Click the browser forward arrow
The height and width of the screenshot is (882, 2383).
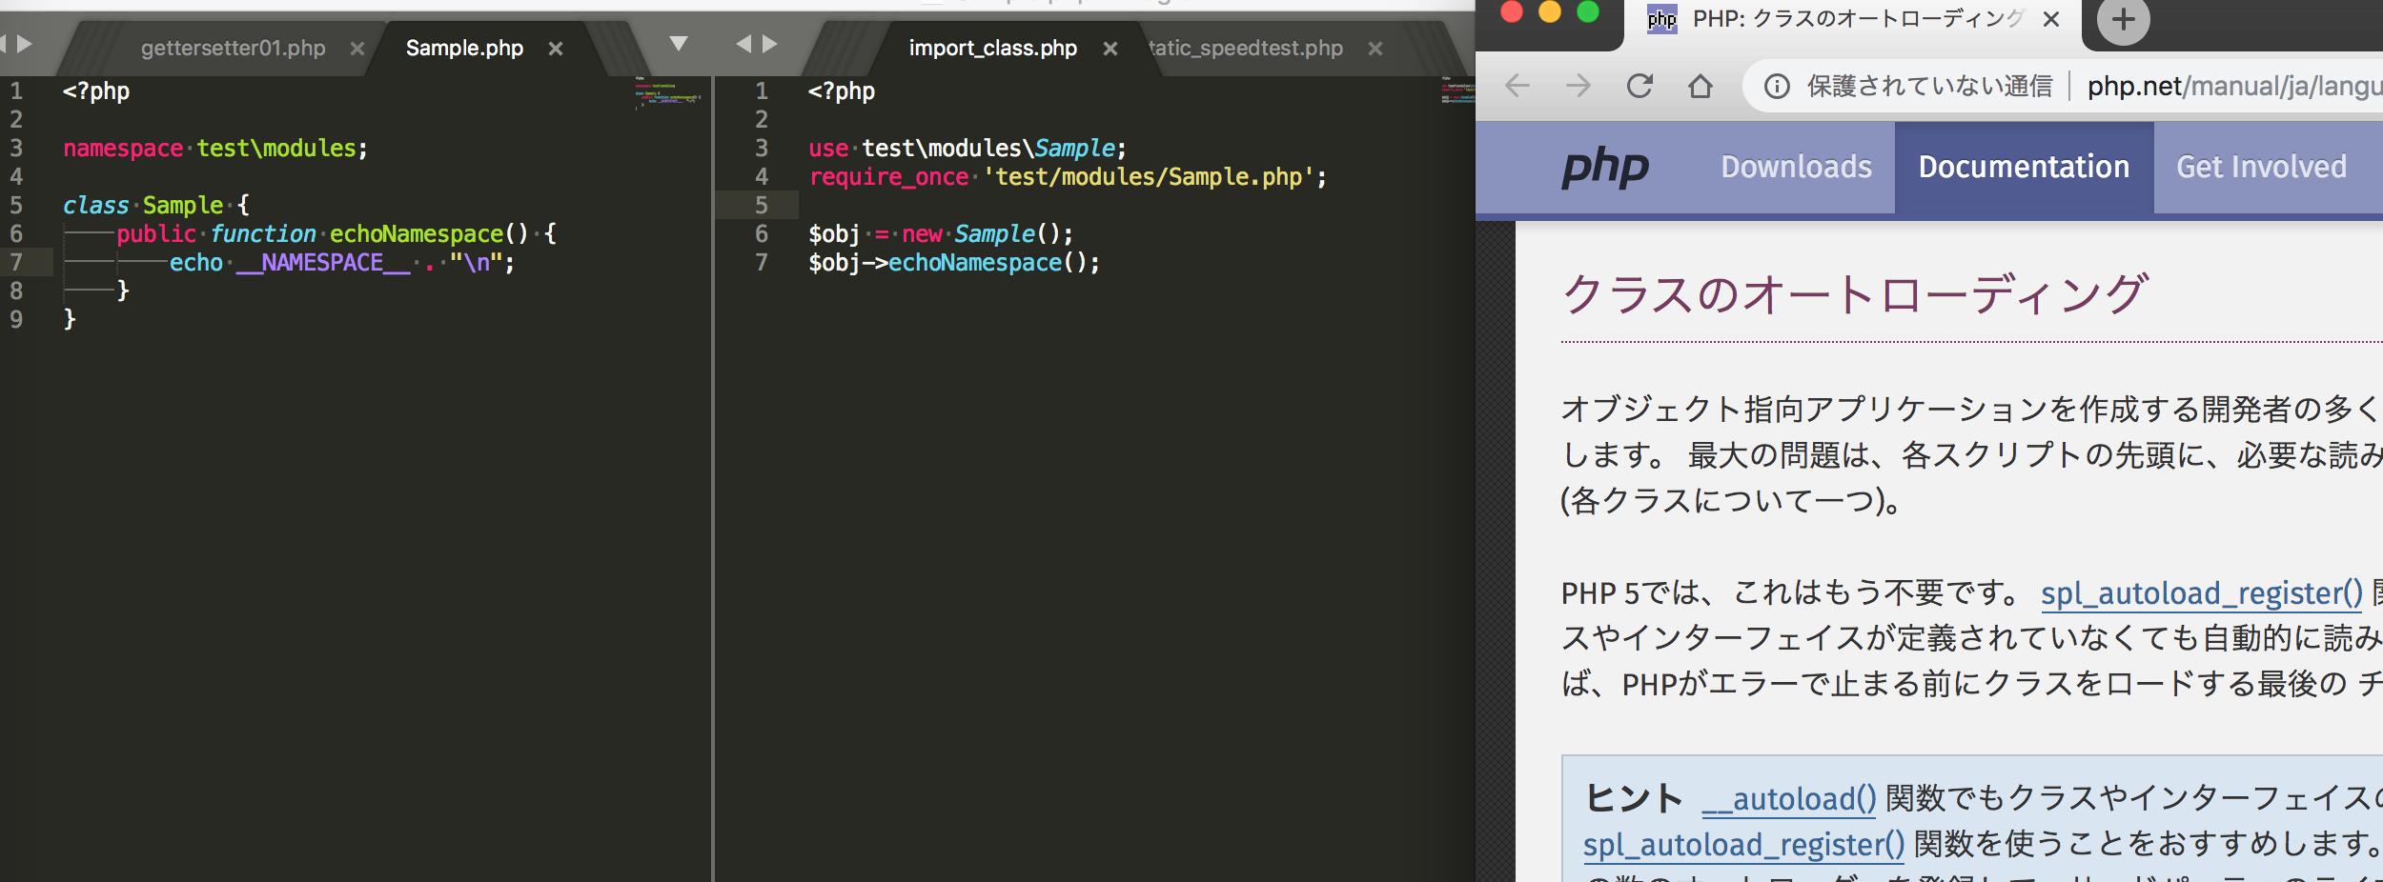1578,87
